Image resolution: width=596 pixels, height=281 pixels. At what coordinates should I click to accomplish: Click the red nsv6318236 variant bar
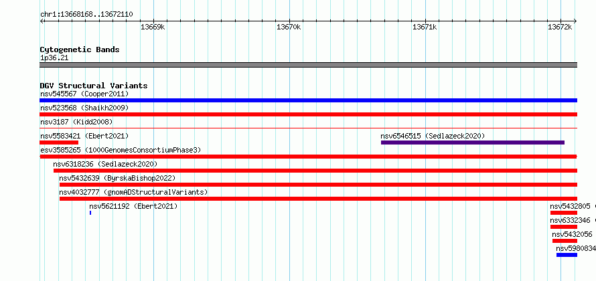point(315,171)
